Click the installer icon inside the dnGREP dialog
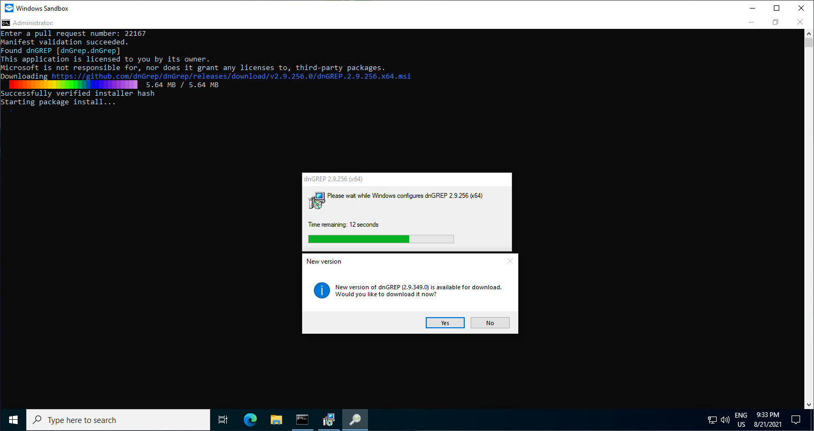Viewport: 814px width, 431px height. tap(316, 200)
